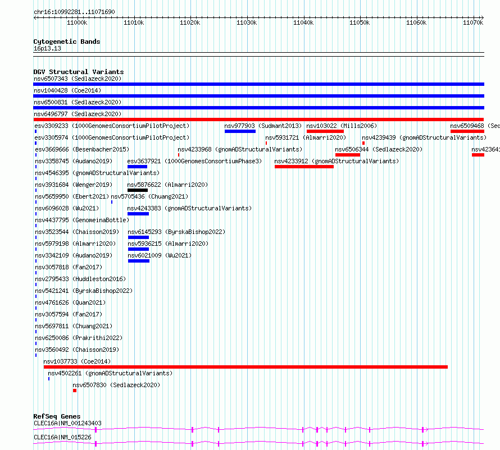The height and width of the screenshot is (450, 500).
Task: Select the black nsv5876622 variant bar
Action: click(138, 190)
